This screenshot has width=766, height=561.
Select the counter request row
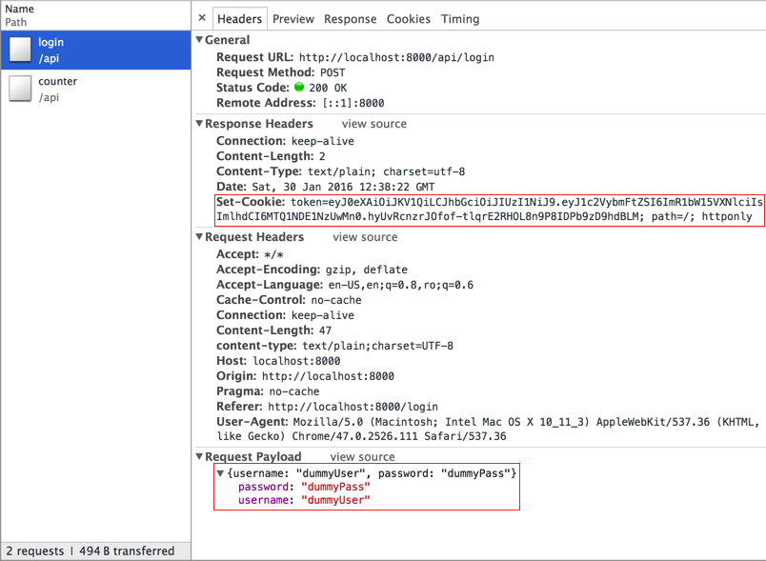click(x=95, y=89)
